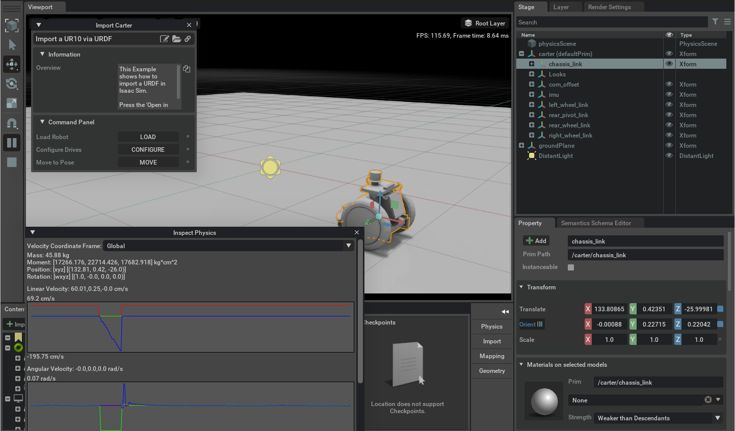Viewport: 735px width, 431px height.
Task: Toggle the snap magnet tool
Action: tap(12, 123)
